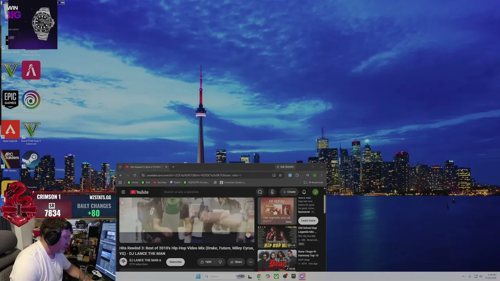Image resolution: width=500 pixels, height=281 pixels.
Task: Open more actions for the video
Action: click(x=250, y=262)
